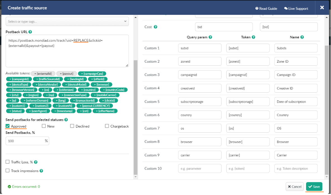Save the traffic source
This screenshot has width=331, height=195.
(314, 187)
